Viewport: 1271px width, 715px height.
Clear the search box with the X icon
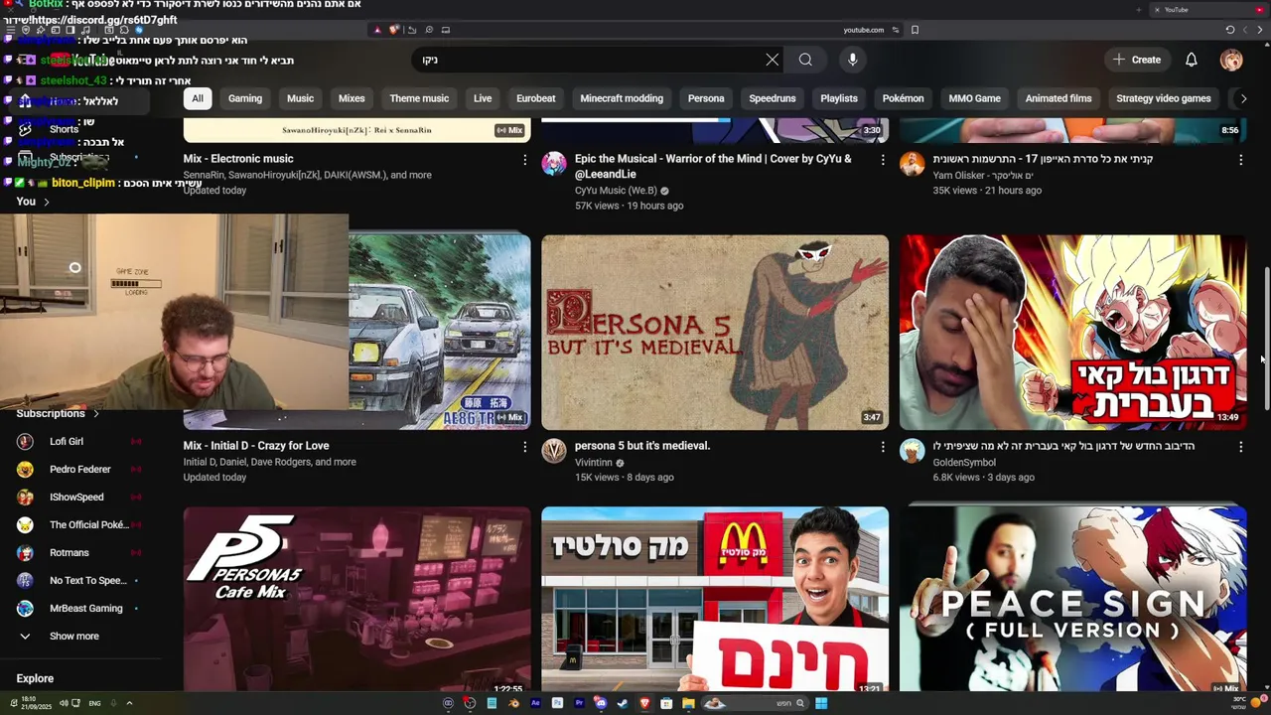pos(772,60)
